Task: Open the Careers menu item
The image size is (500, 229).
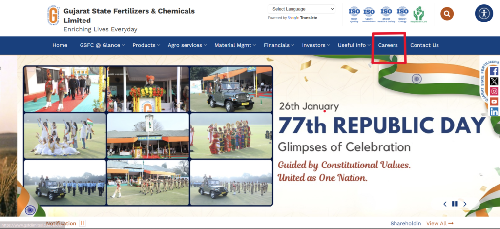Action: [388, 45]
